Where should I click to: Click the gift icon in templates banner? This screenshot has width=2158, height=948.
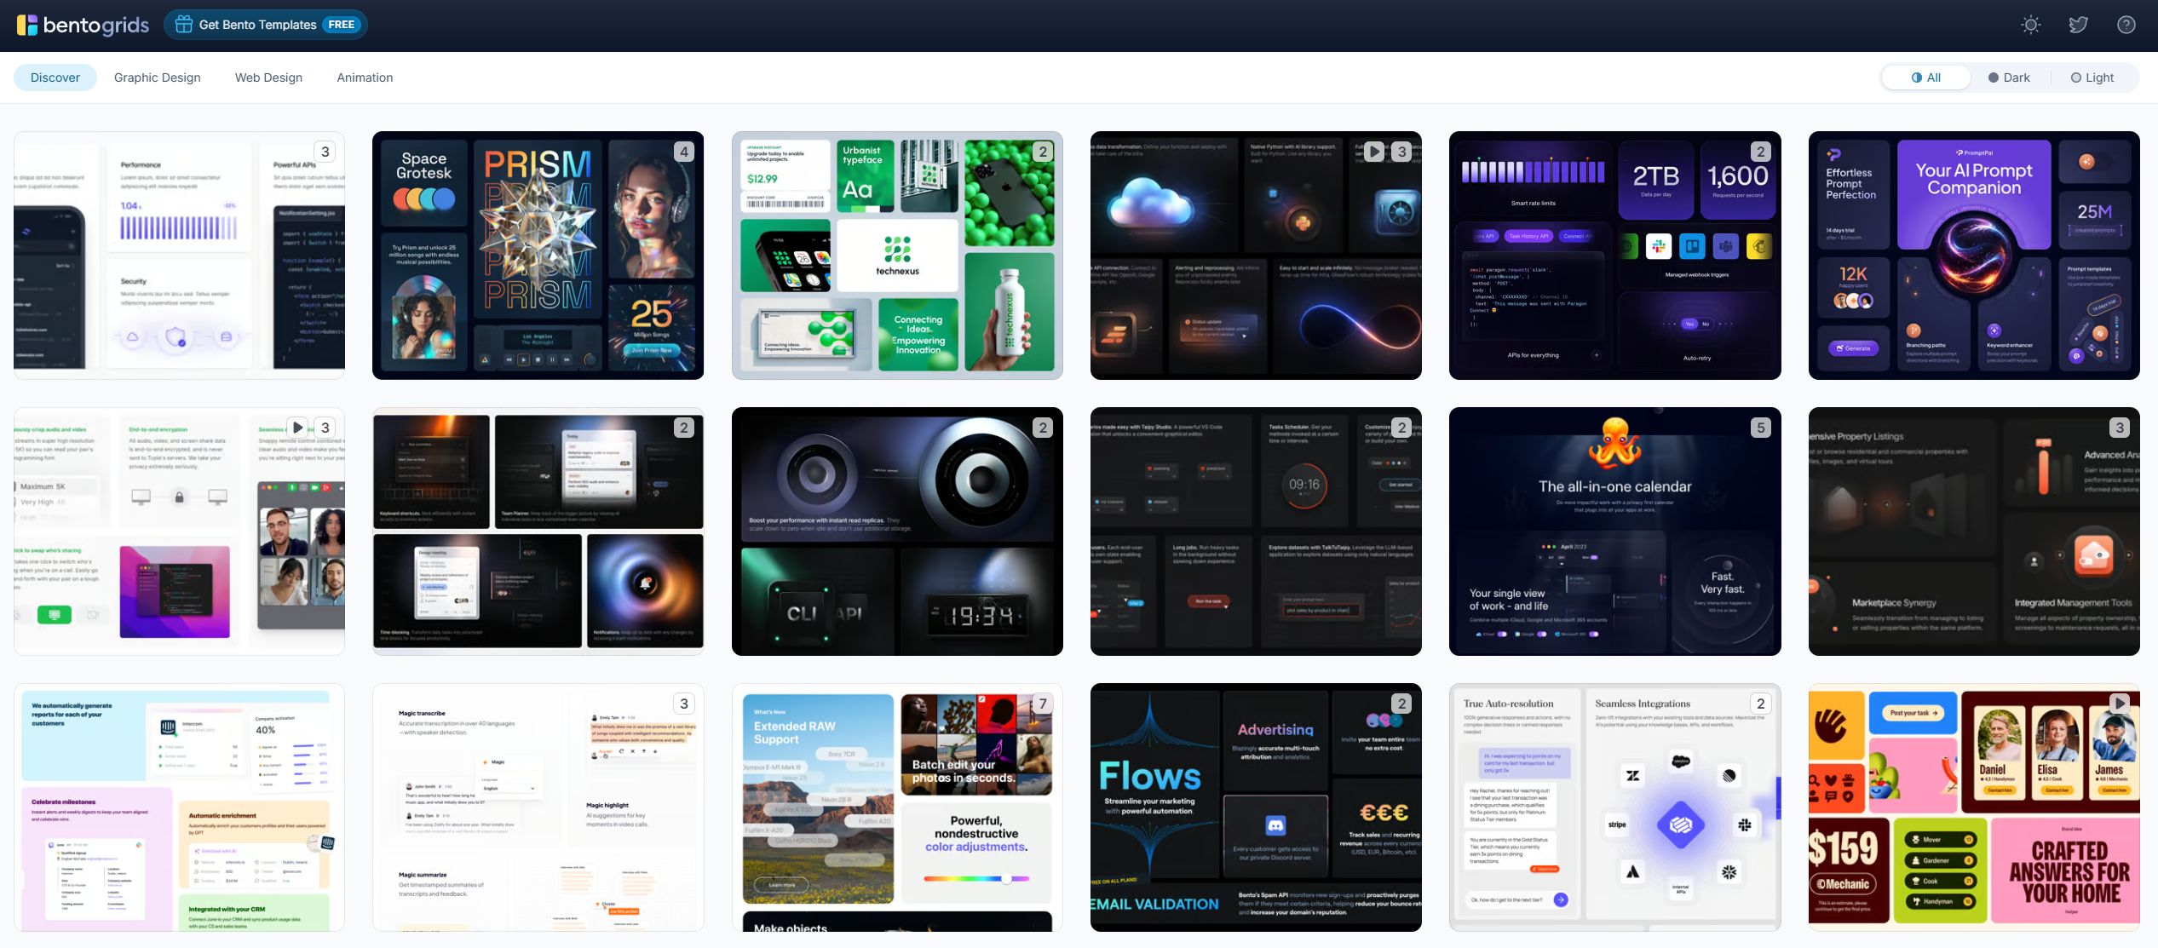click(184, 25)
